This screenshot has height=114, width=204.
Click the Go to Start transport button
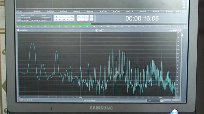[x=56, y=20]
